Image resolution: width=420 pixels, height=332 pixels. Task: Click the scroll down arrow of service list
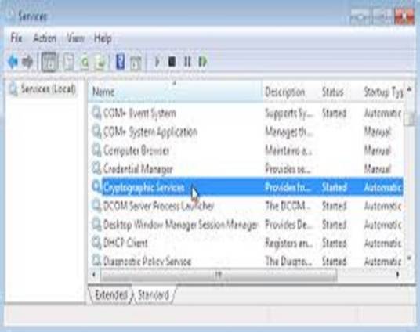coord(409,258)
